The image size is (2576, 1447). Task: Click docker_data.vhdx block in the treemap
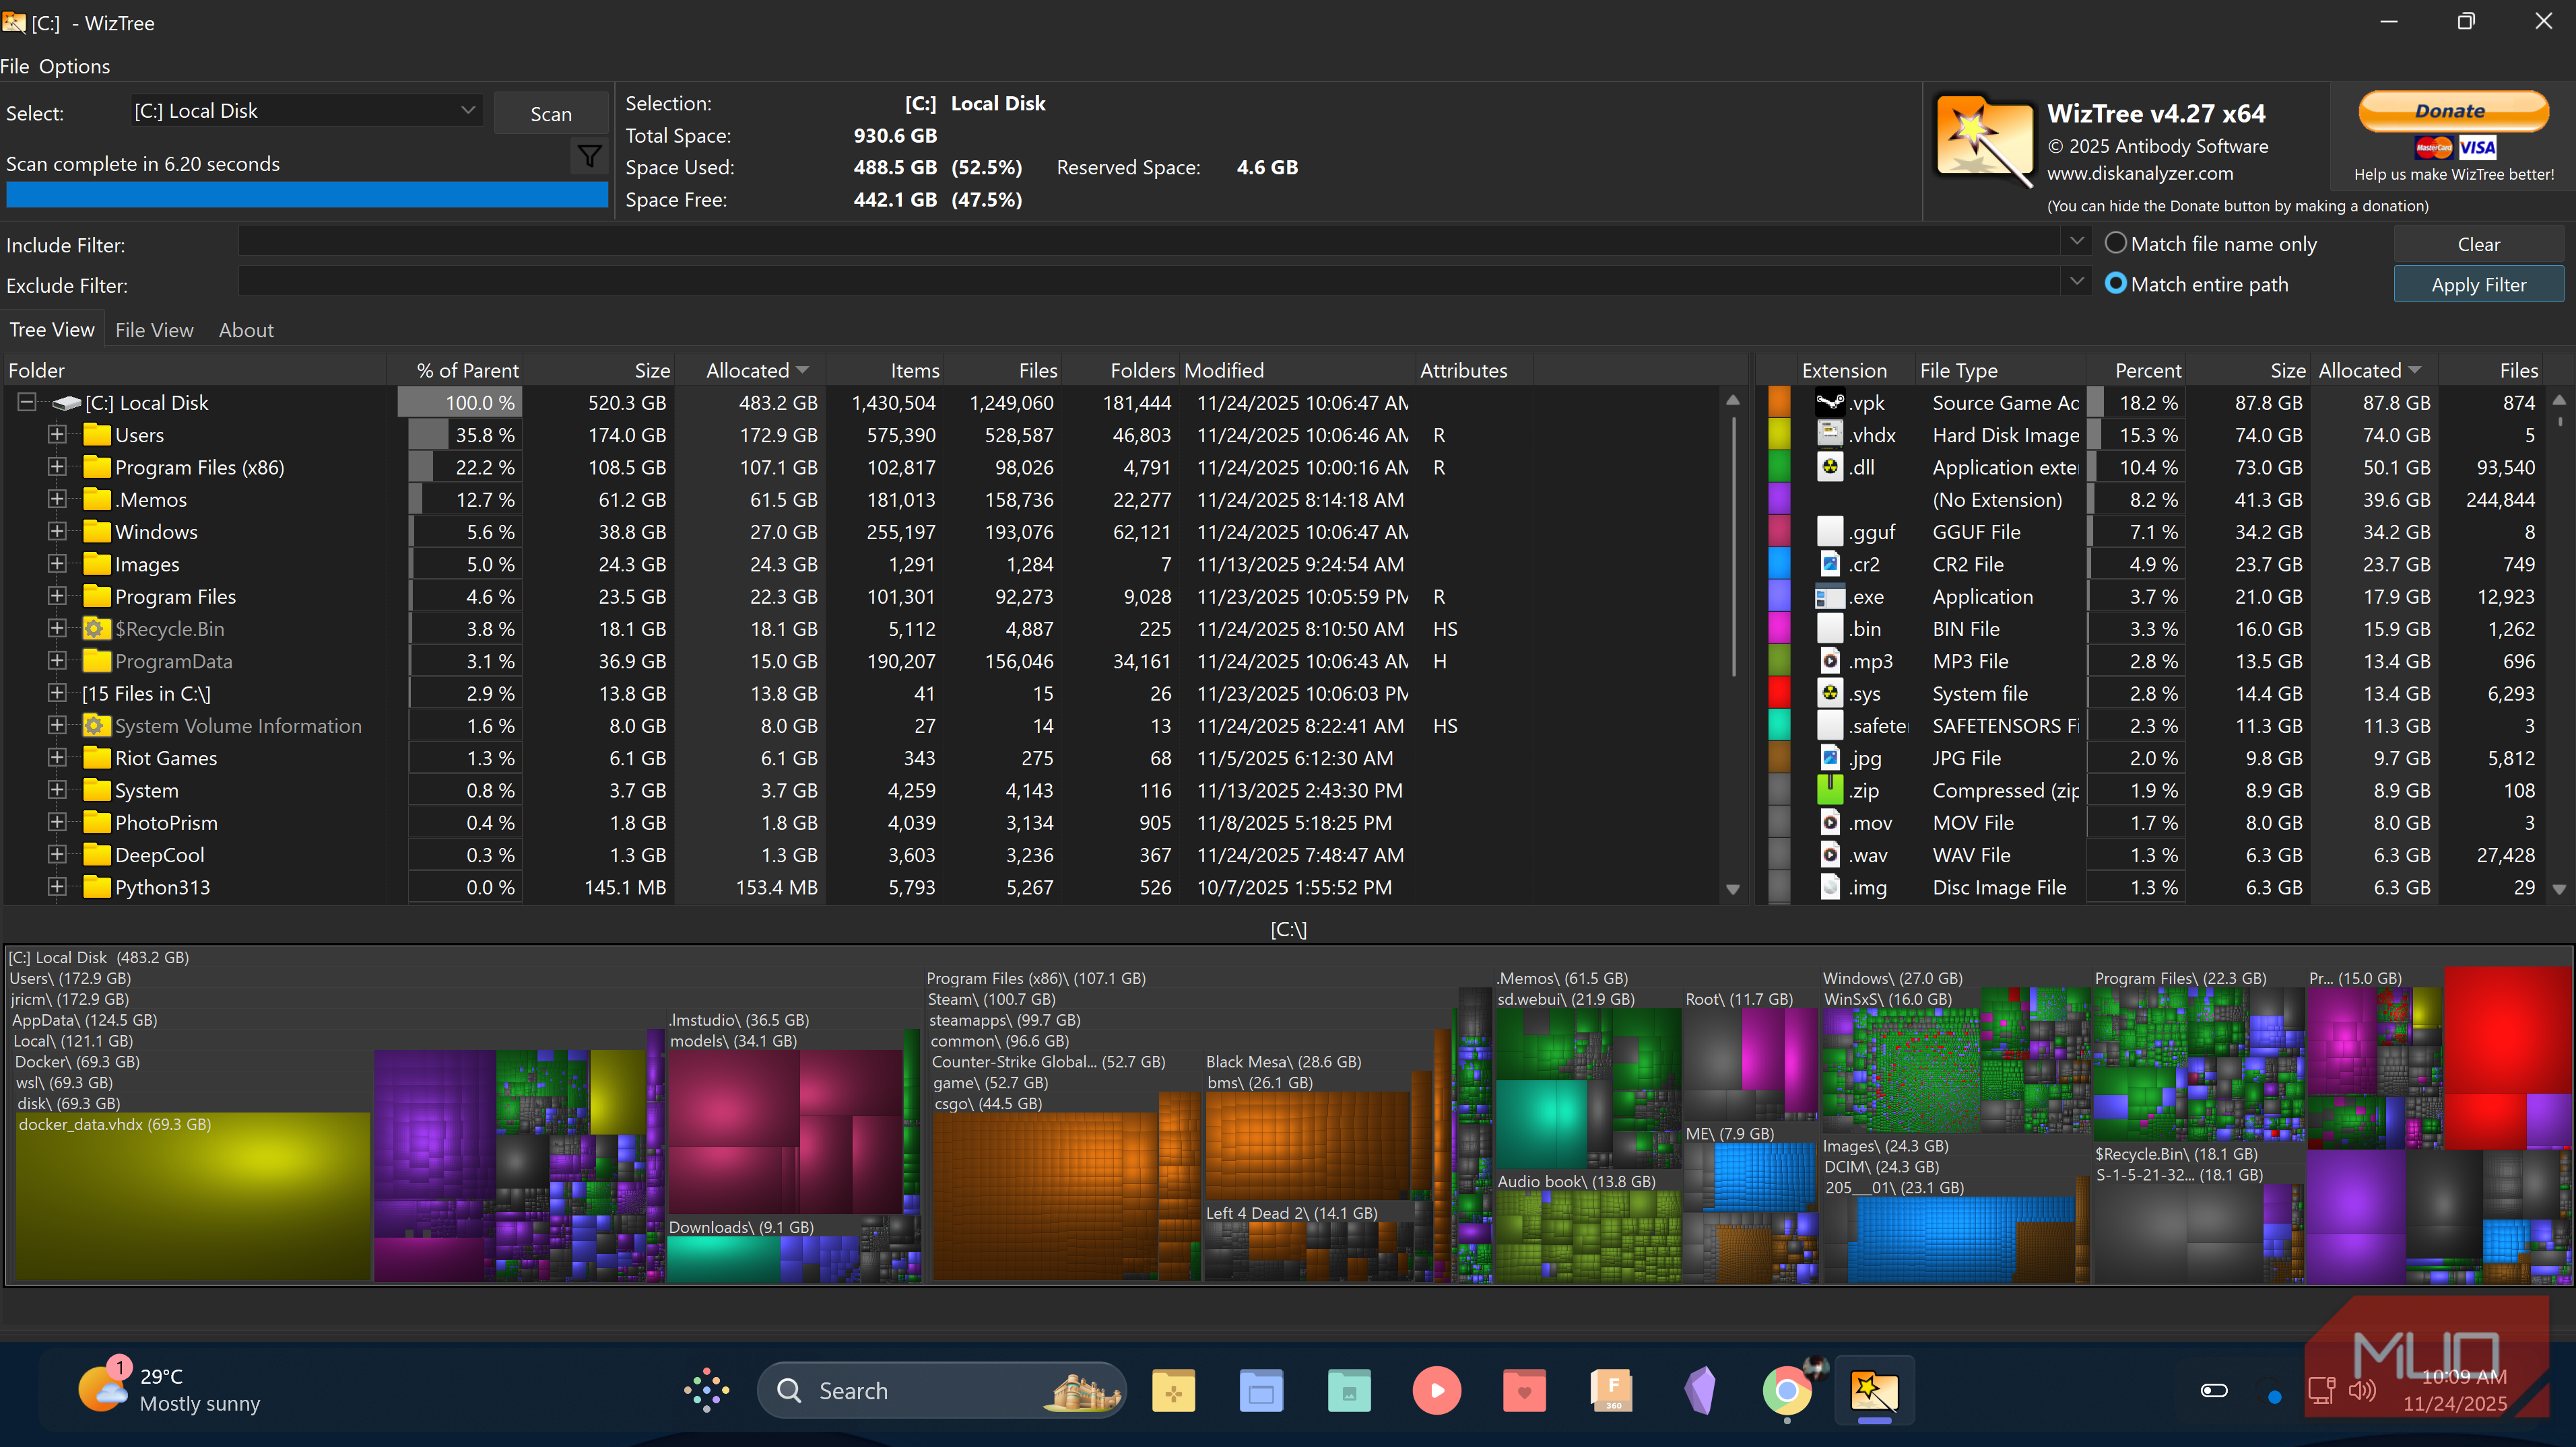[x=192, y=1196]
